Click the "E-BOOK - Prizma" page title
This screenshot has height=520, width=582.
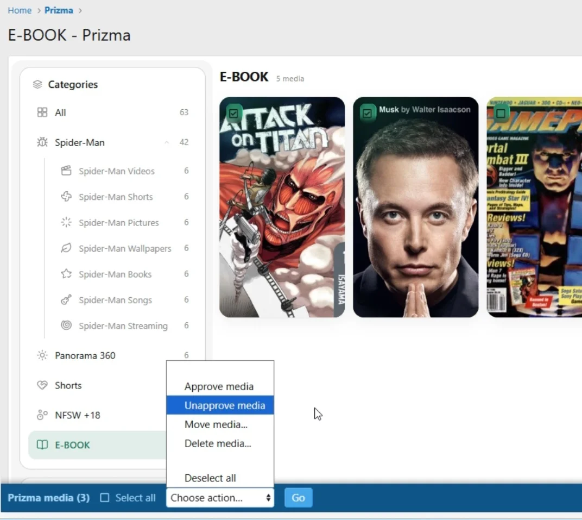[69, 35]
